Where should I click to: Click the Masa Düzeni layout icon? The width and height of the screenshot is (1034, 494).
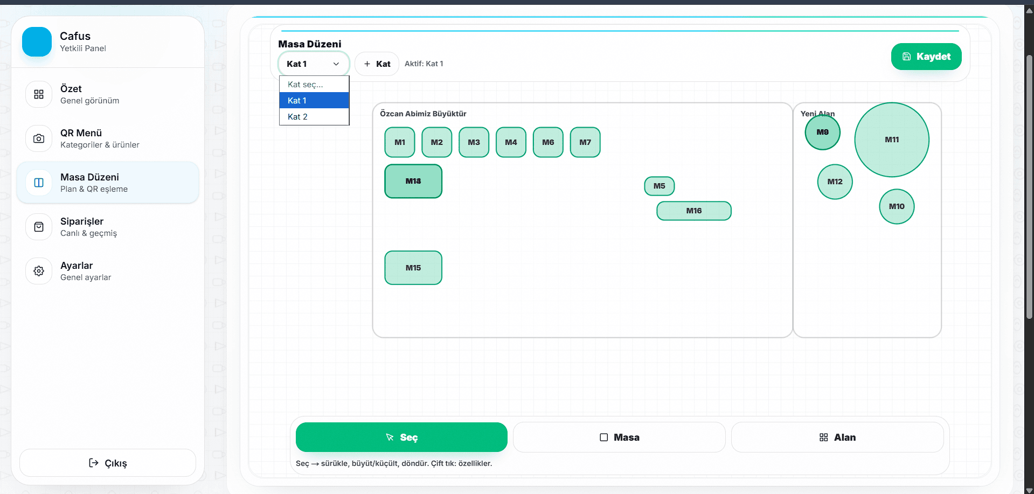(x=39, y=183)
